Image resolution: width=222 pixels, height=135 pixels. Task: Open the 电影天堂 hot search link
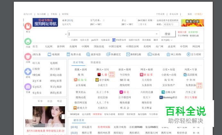coord(84,40)
